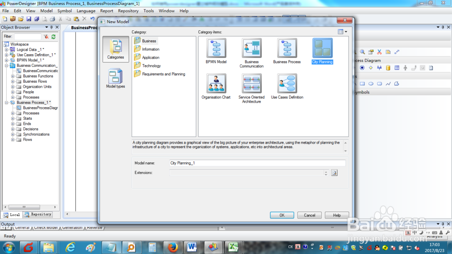452x254 pixels.
Task: Confirm New Model dialog with OK
Action: click(x=282, y=215)
